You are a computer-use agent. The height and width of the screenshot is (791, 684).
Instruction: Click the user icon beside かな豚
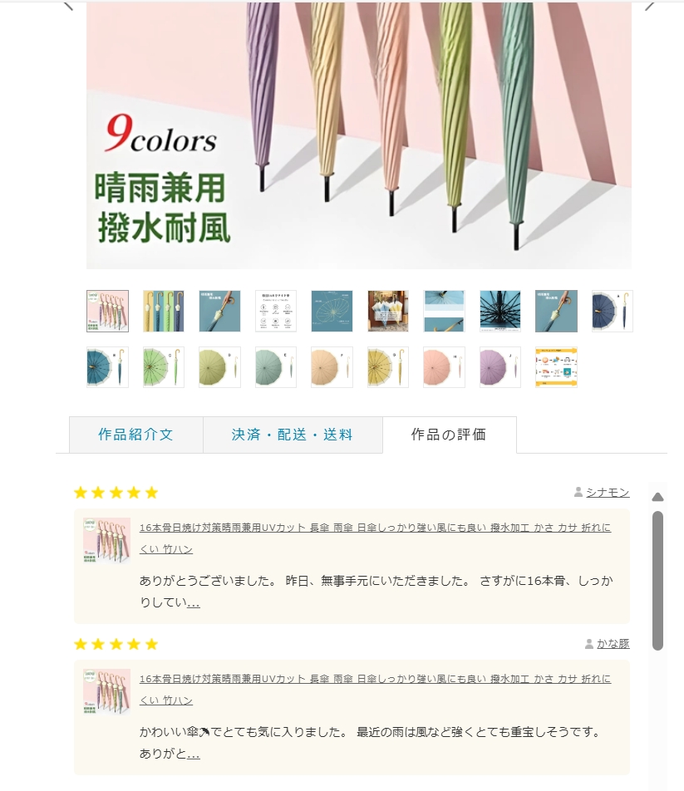588,644
